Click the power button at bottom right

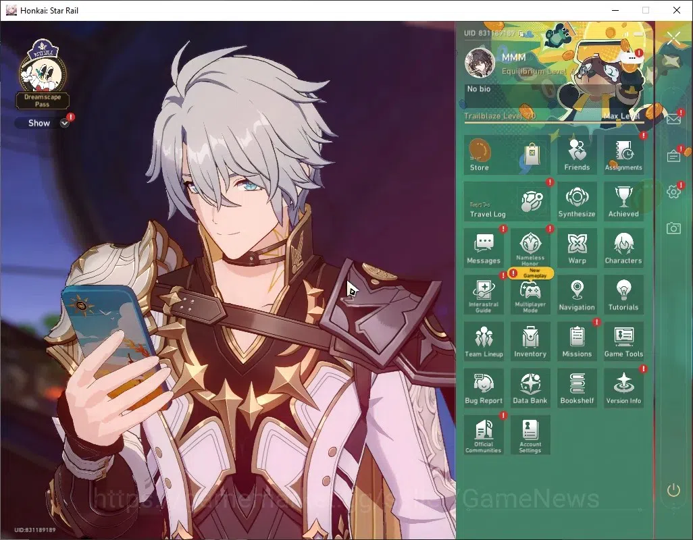(673, 490)
